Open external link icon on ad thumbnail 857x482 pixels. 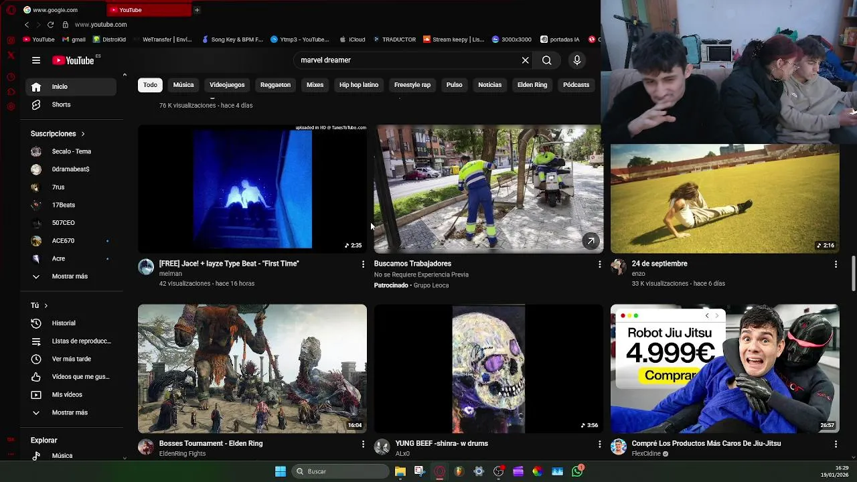point(591,241)
